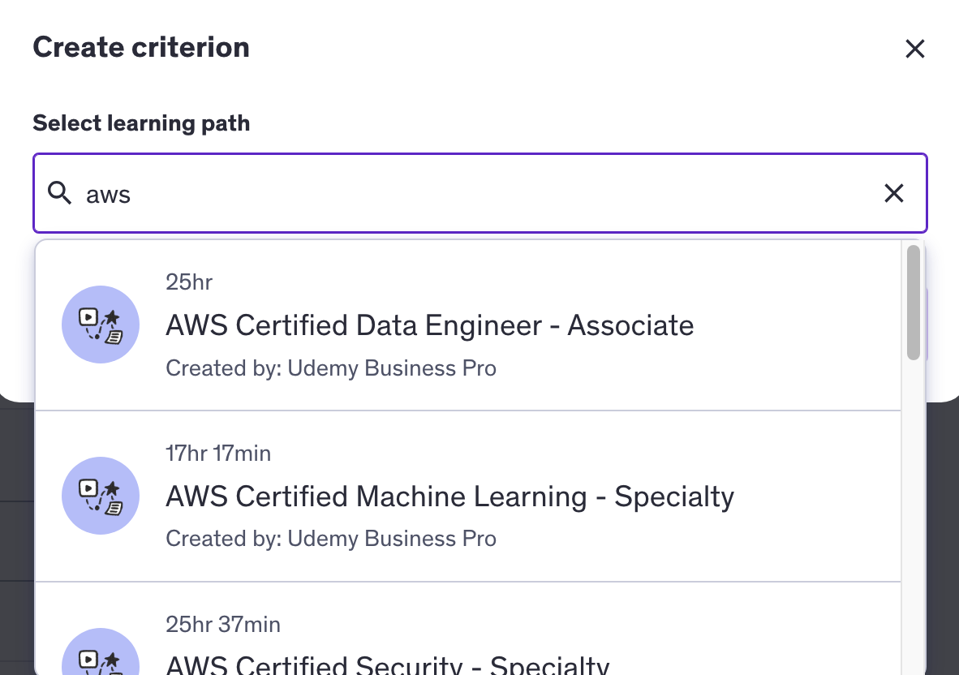Select AWS Certified Data Engineer - Associate

point(429,326)
